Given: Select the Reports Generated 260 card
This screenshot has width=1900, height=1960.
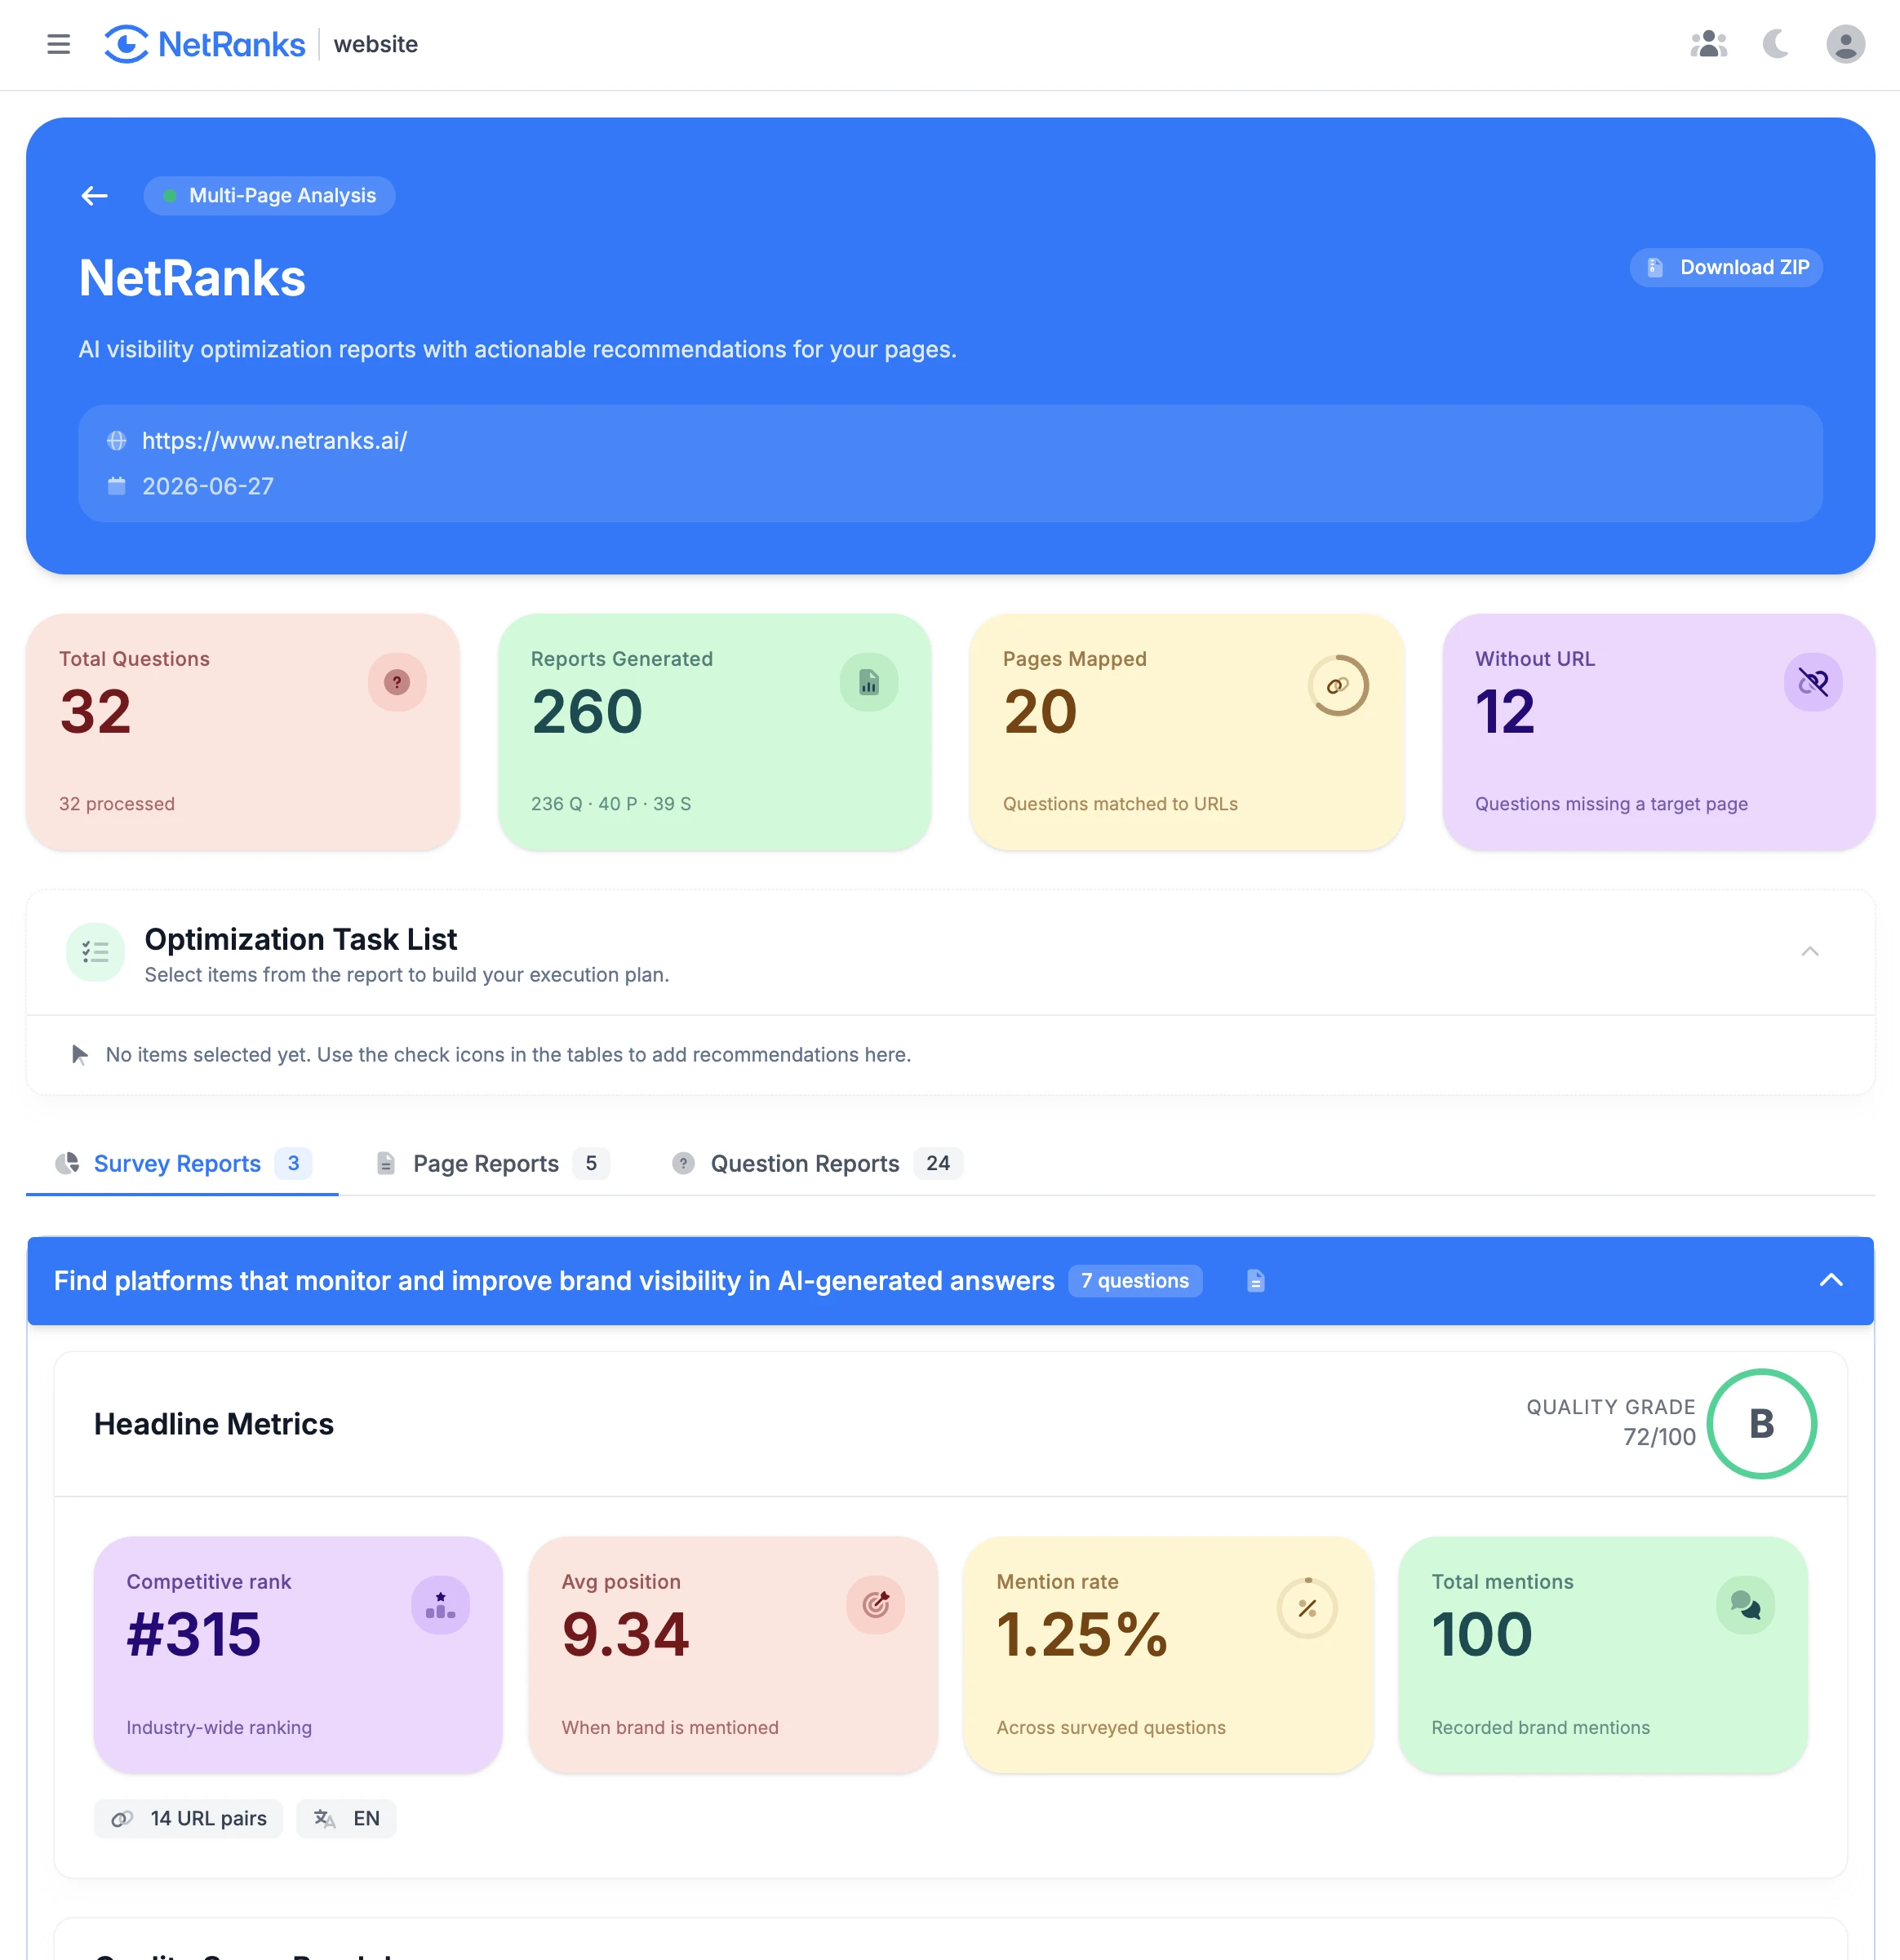Looking at the screenshot, I should [714, 732].
